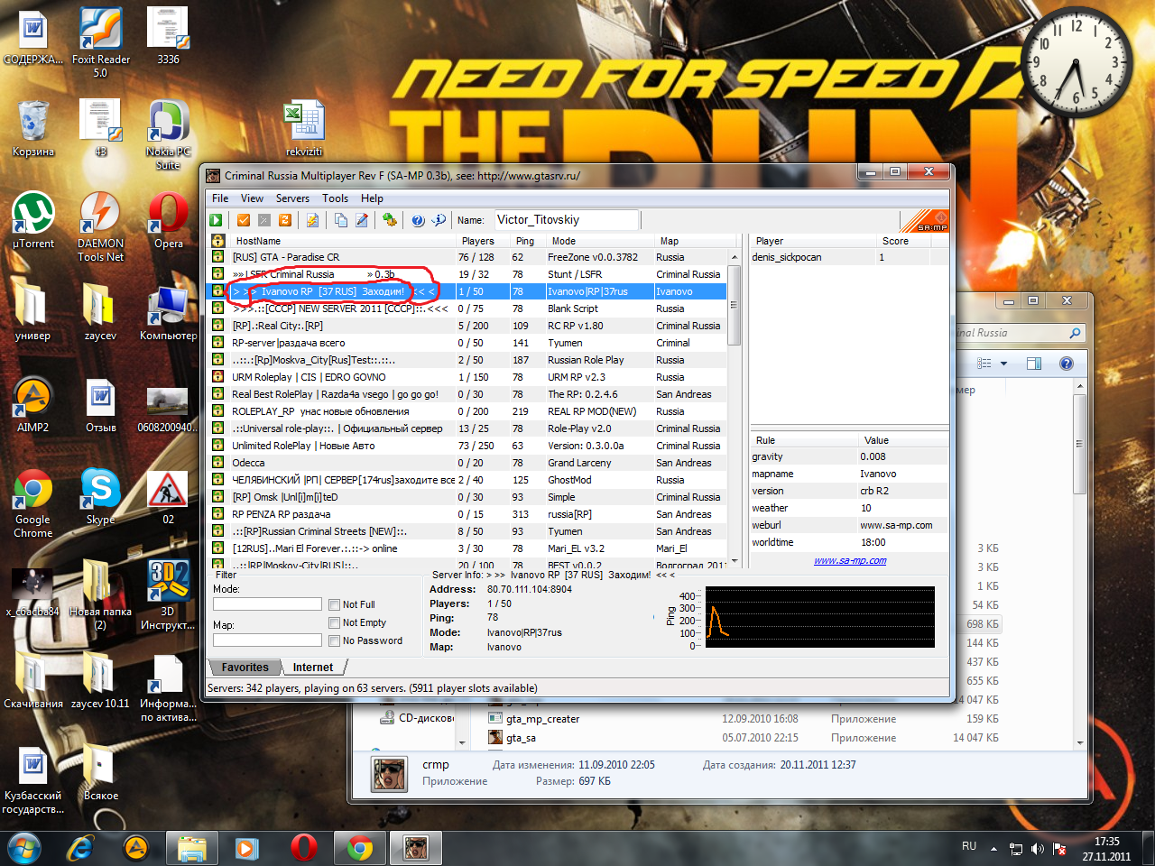Open Internet Explorer from the taskbar
This screenshot has height=866, width=1155.
coord(81,848)
